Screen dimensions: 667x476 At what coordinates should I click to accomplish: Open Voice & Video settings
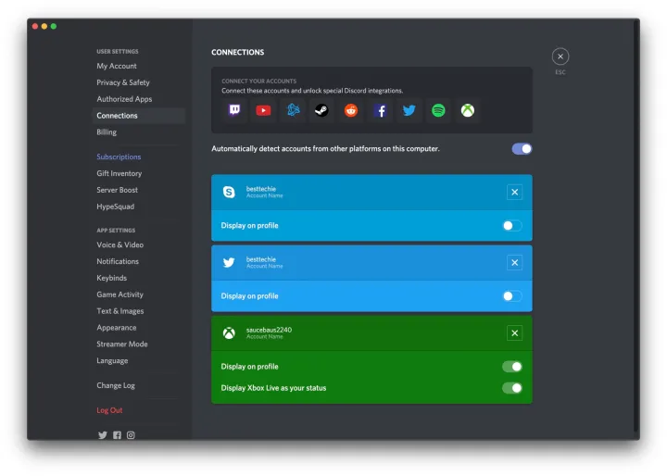tap(138, 245)
